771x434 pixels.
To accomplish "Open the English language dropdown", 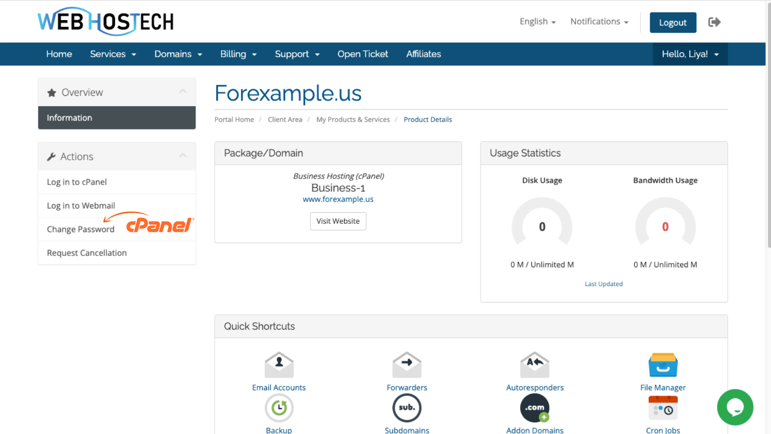I will (x=537, y=22).
